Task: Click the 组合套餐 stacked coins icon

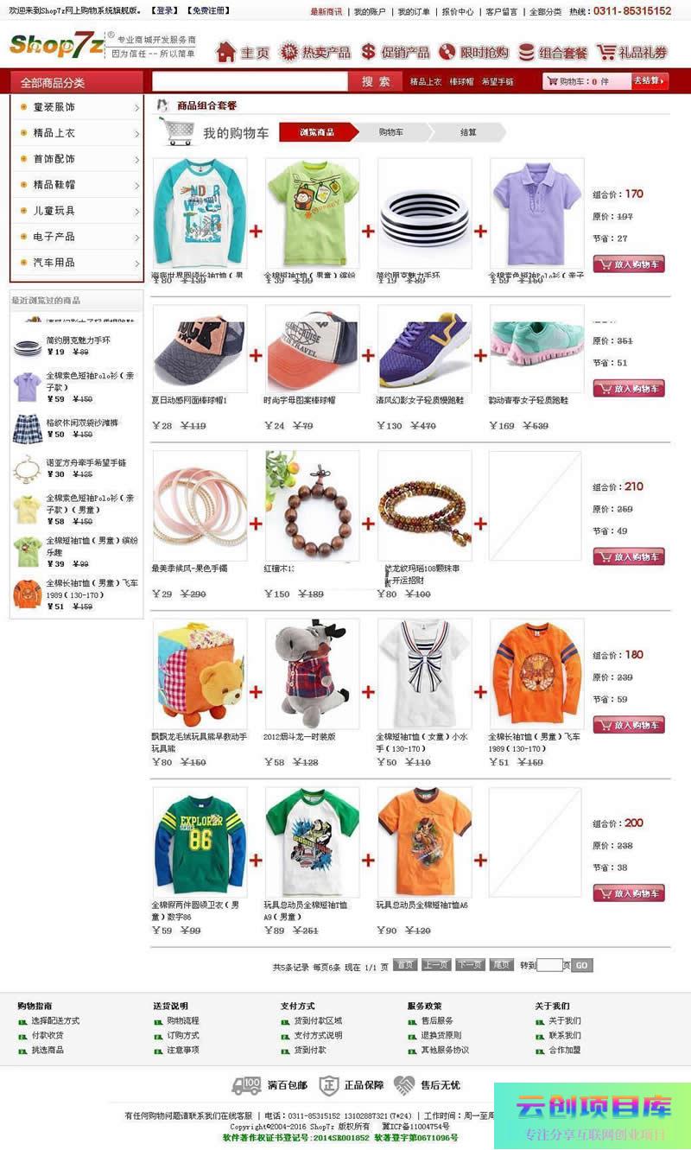Action: click(x=526, y=53)
